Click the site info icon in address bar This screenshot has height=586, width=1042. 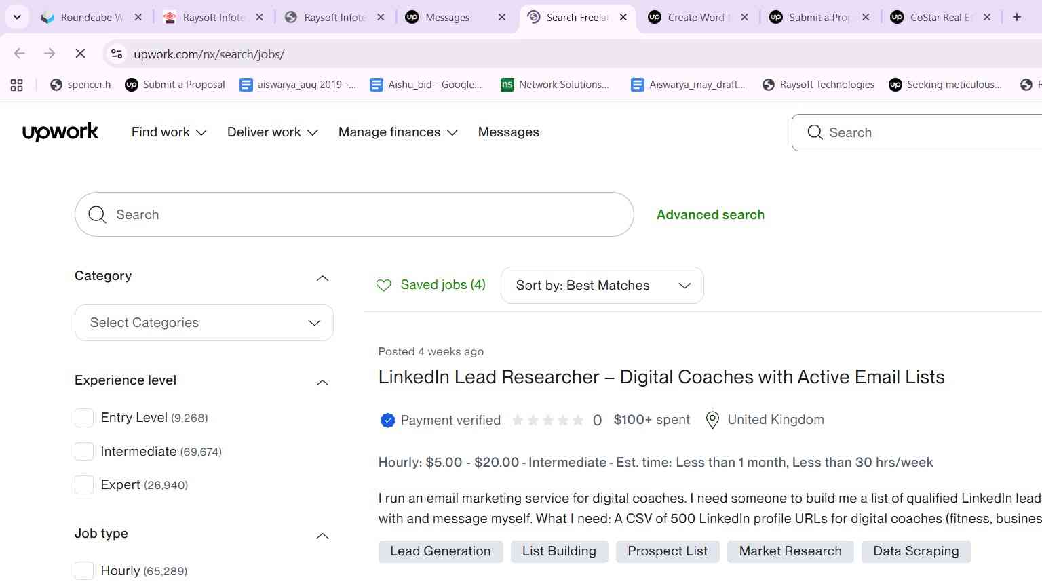(x=117, y=54)
